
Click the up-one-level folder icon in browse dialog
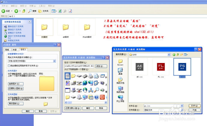178,55
